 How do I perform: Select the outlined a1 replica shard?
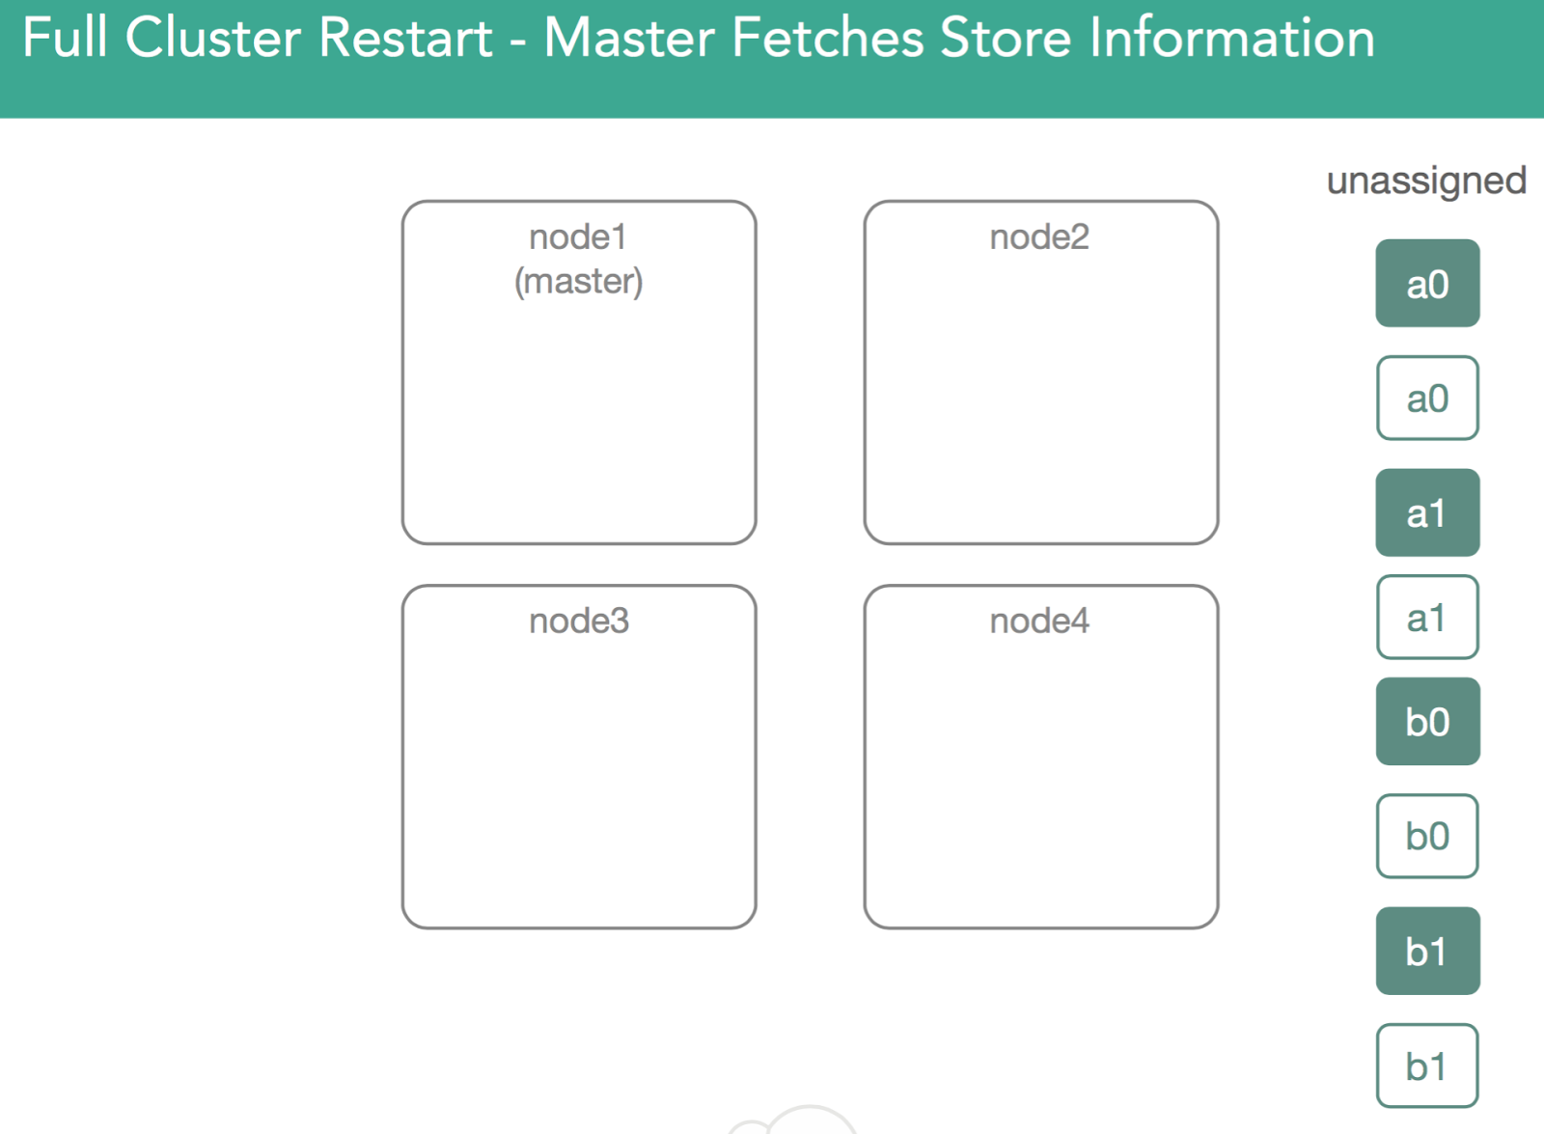point(1427,617)
